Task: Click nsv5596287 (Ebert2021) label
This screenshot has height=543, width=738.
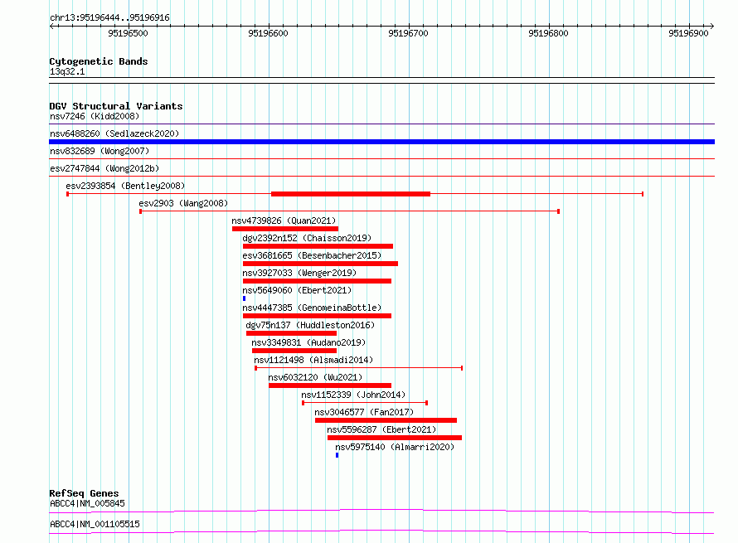Action: tap(381, 429)
